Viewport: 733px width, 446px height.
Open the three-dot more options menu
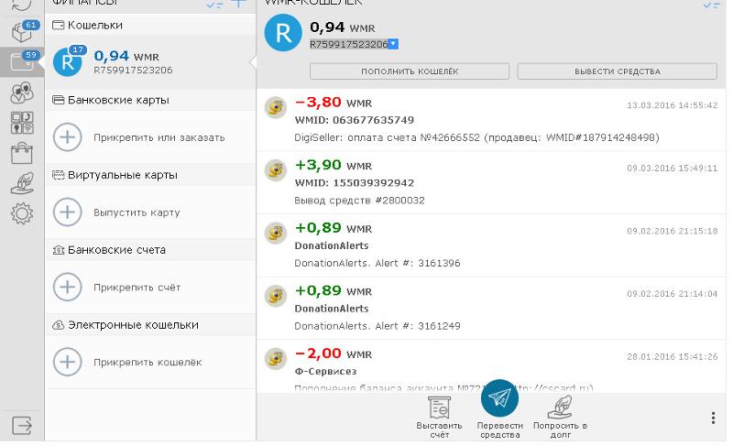(713, 418)
